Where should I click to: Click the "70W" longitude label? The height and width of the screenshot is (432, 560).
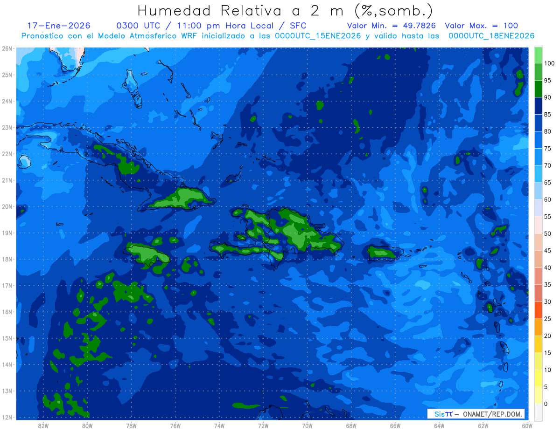[307, 425]
